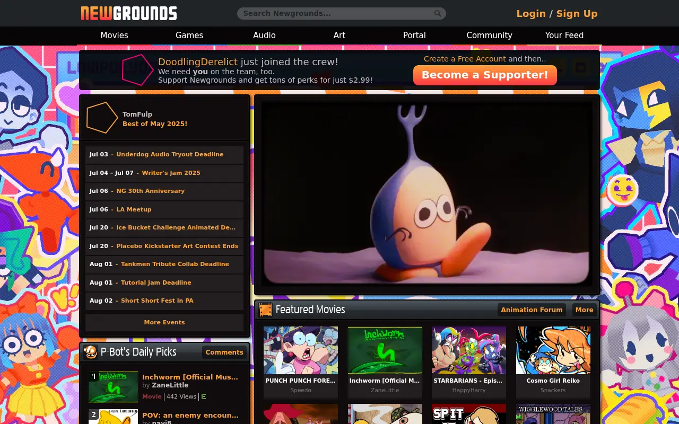The width and height of the screenshot is (679, 424).
Task: Open the Movies menu
Action: [x=115, y=36]
